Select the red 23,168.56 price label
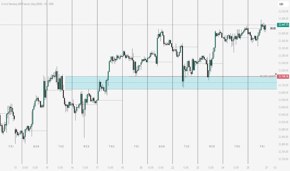The image size is (290, 171). [x=283, y=76]
